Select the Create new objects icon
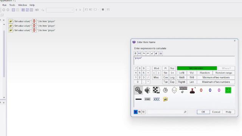Image resolution: width=242 pixels, height=136 pixels. (x=174, y=90)
